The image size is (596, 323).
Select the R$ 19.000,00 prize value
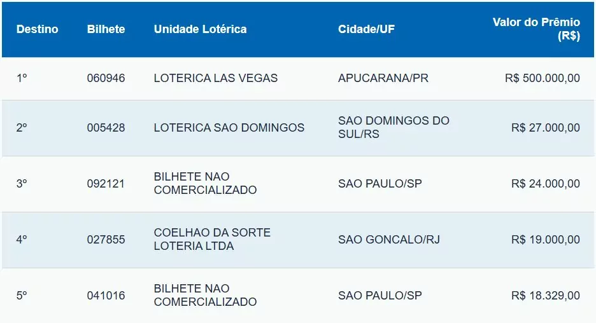pyautogui.click(x=545, y=240)
